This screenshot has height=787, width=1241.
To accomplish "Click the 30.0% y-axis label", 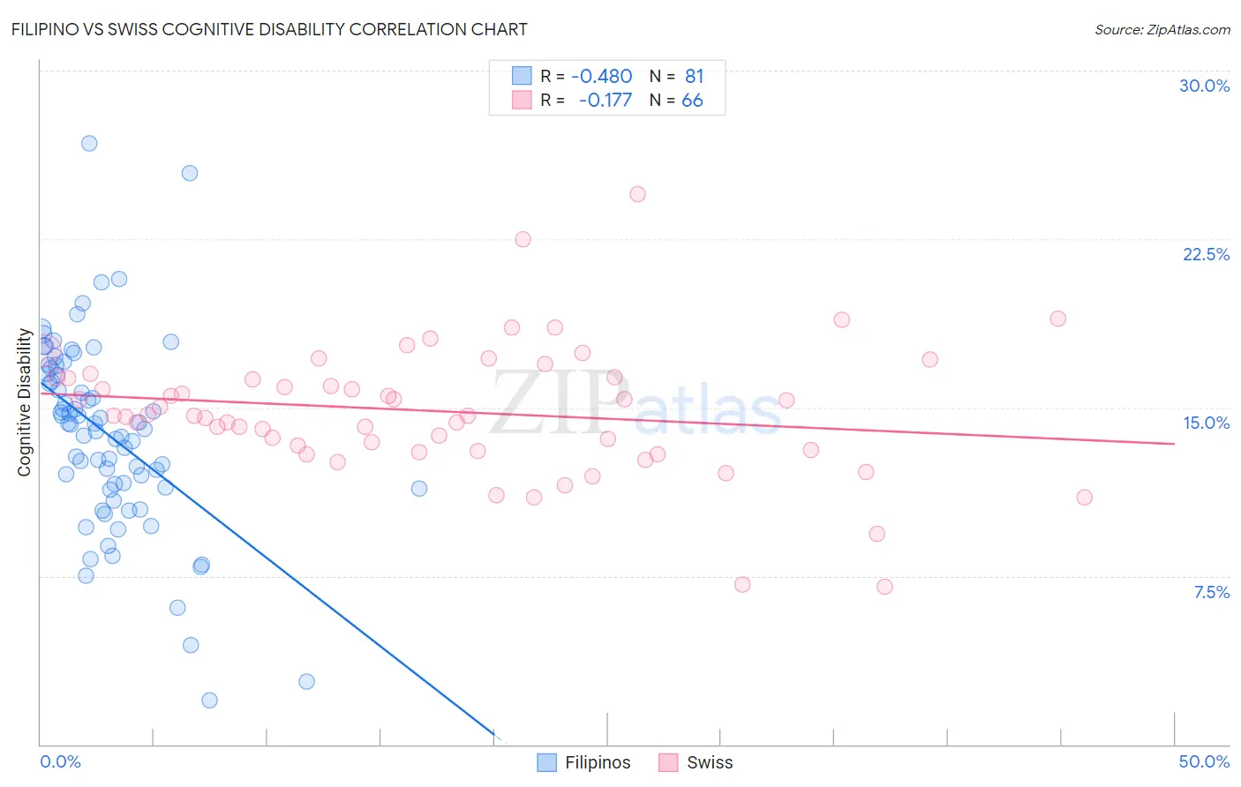I will pos(1204,86).
